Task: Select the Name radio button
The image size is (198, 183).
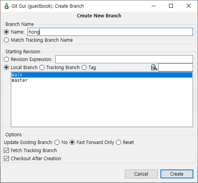Action: click(x=6, y=32)
